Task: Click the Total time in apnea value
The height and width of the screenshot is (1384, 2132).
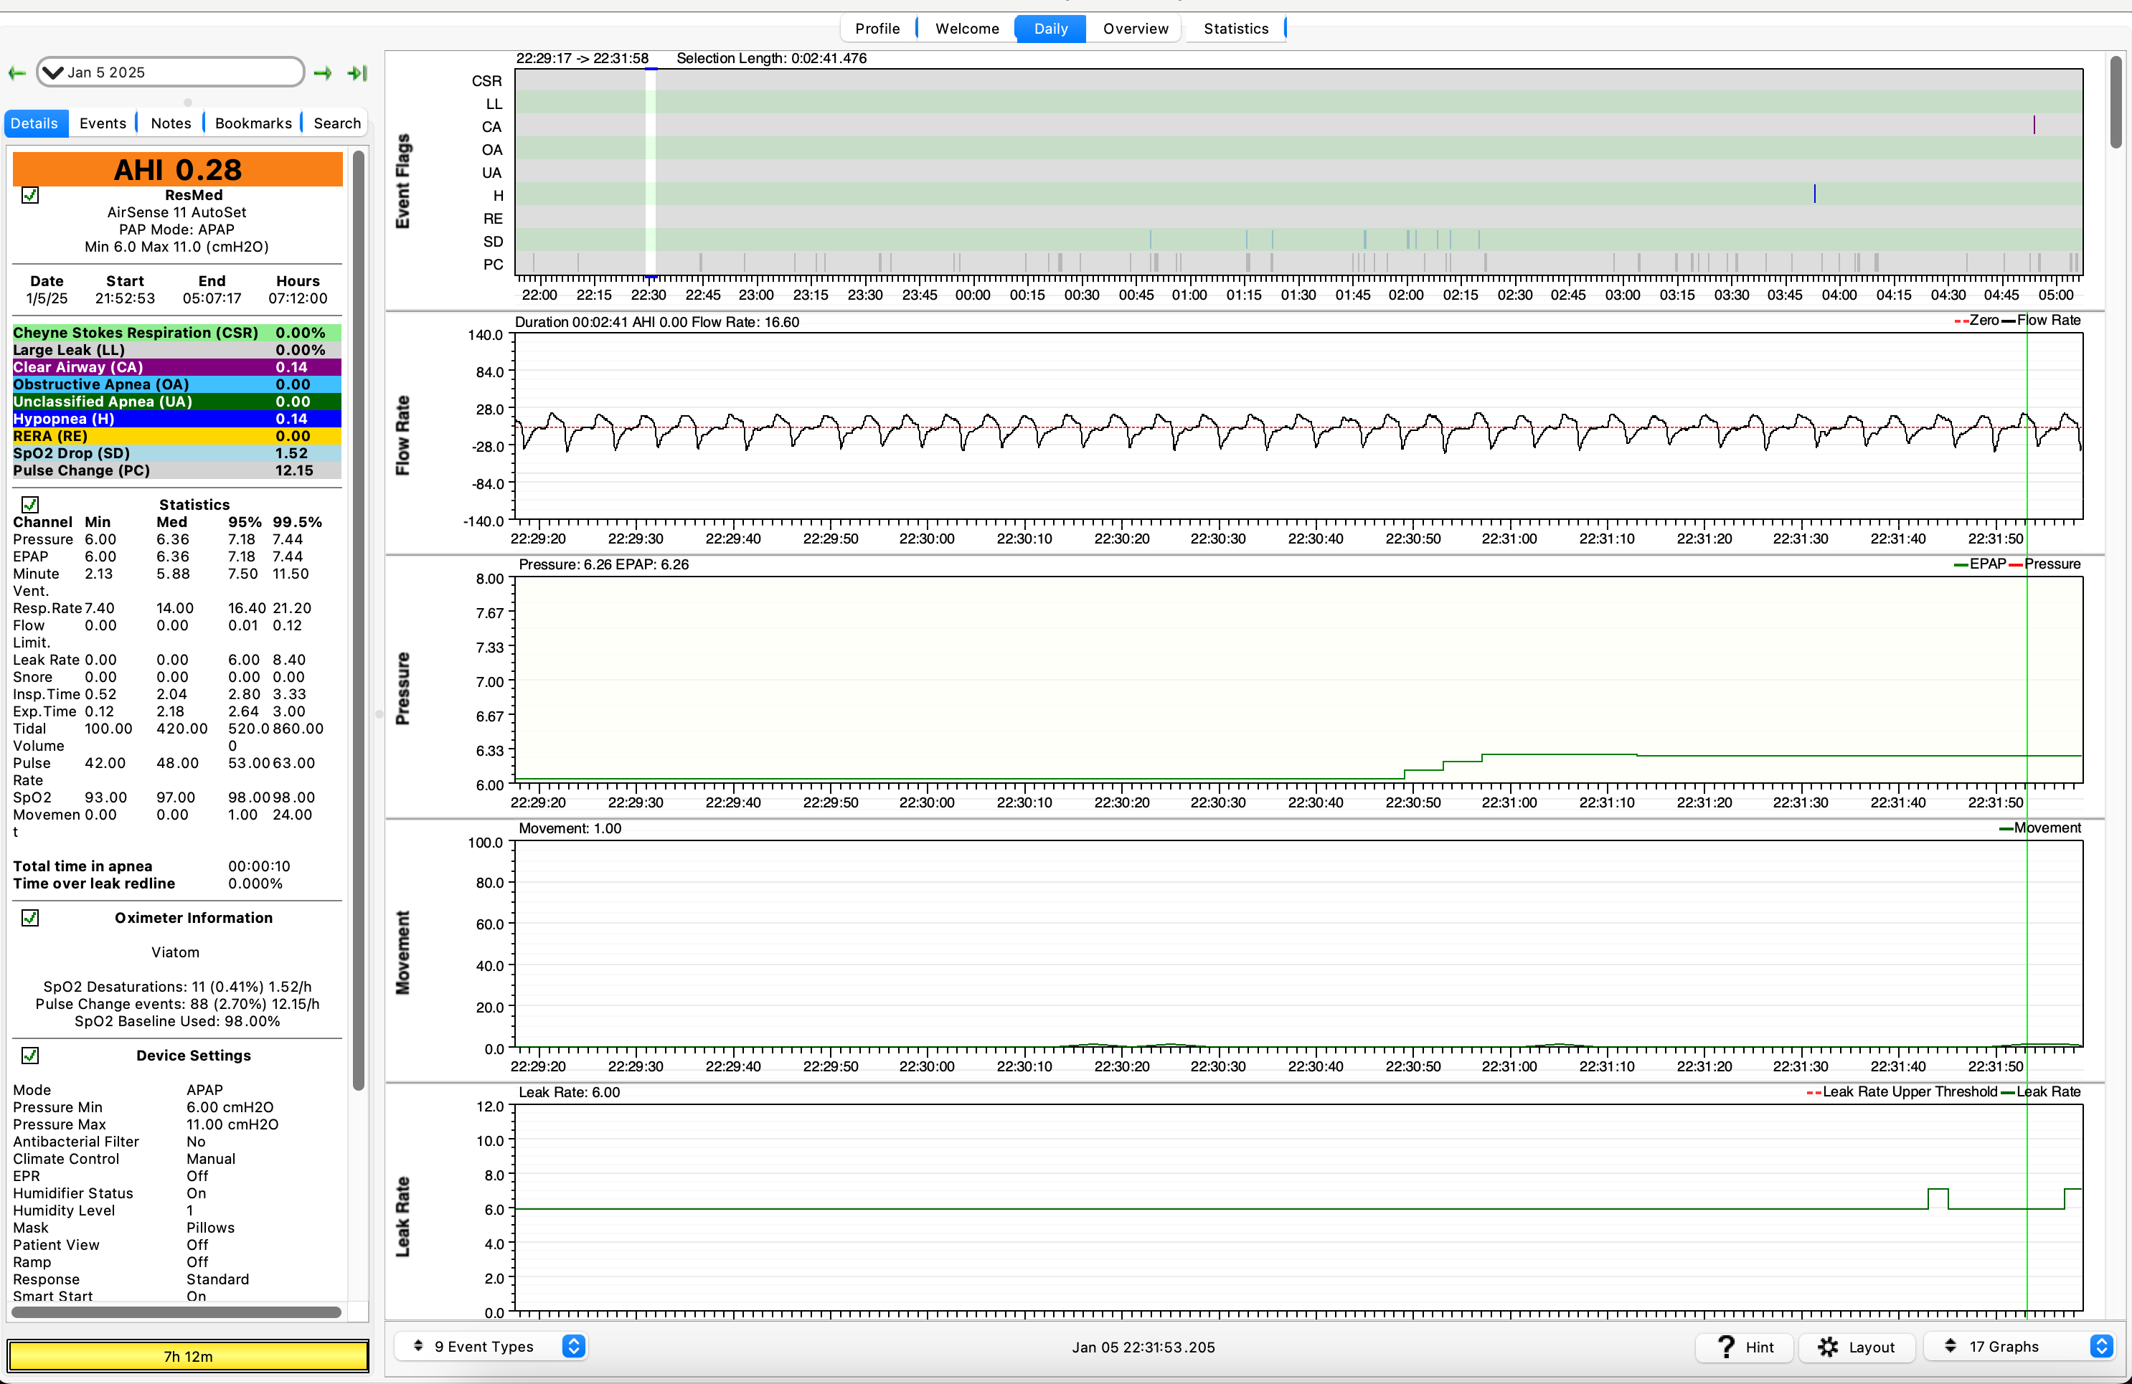Action: coord(259,866)
